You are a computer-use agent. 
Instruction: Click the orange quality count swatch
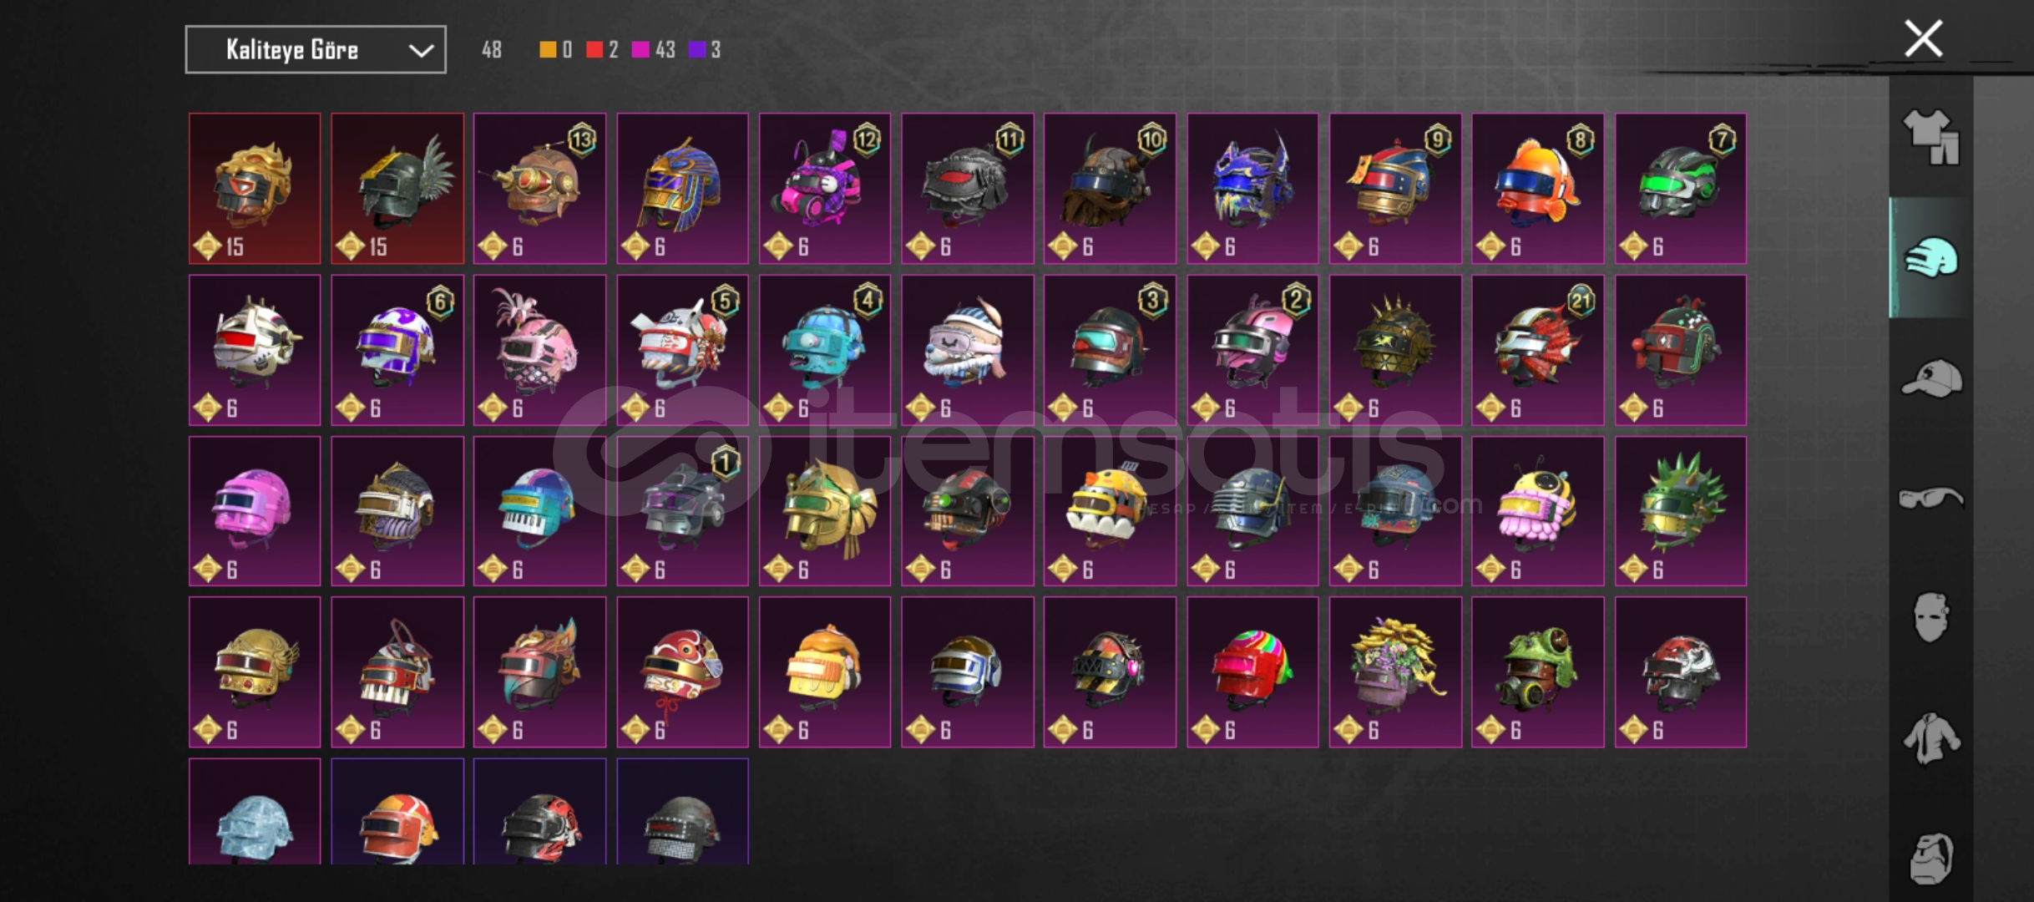548,50
